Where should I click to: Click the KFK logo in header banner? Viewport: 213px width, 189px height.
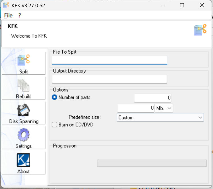click(x=200, y=30)
